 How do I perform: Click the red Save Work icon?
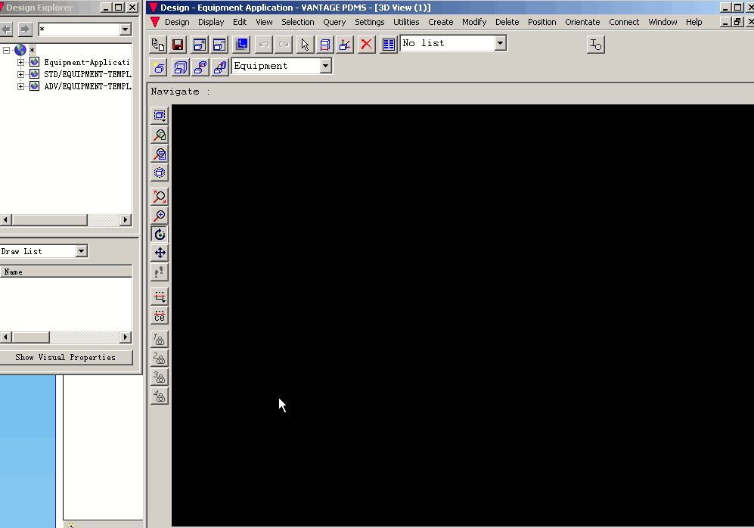point(178,45)
